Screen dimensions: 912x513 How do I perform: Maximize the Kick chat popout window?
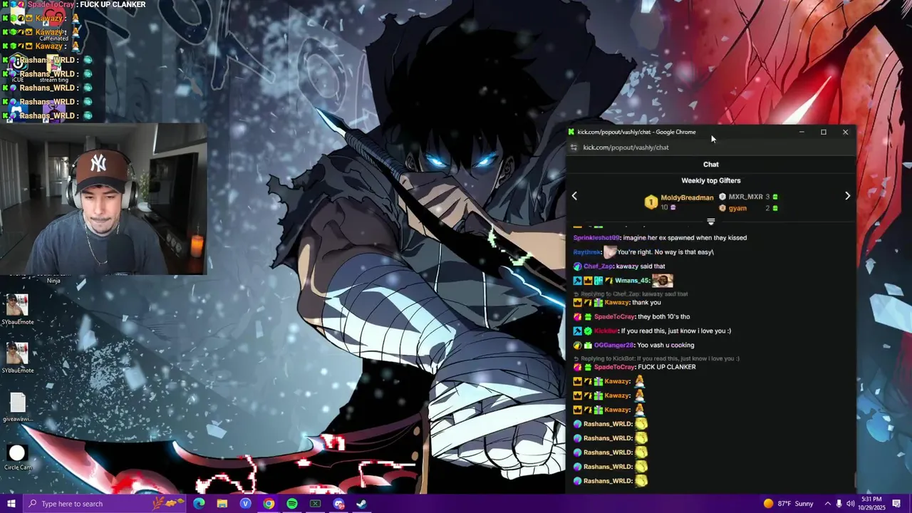point(824,132)
